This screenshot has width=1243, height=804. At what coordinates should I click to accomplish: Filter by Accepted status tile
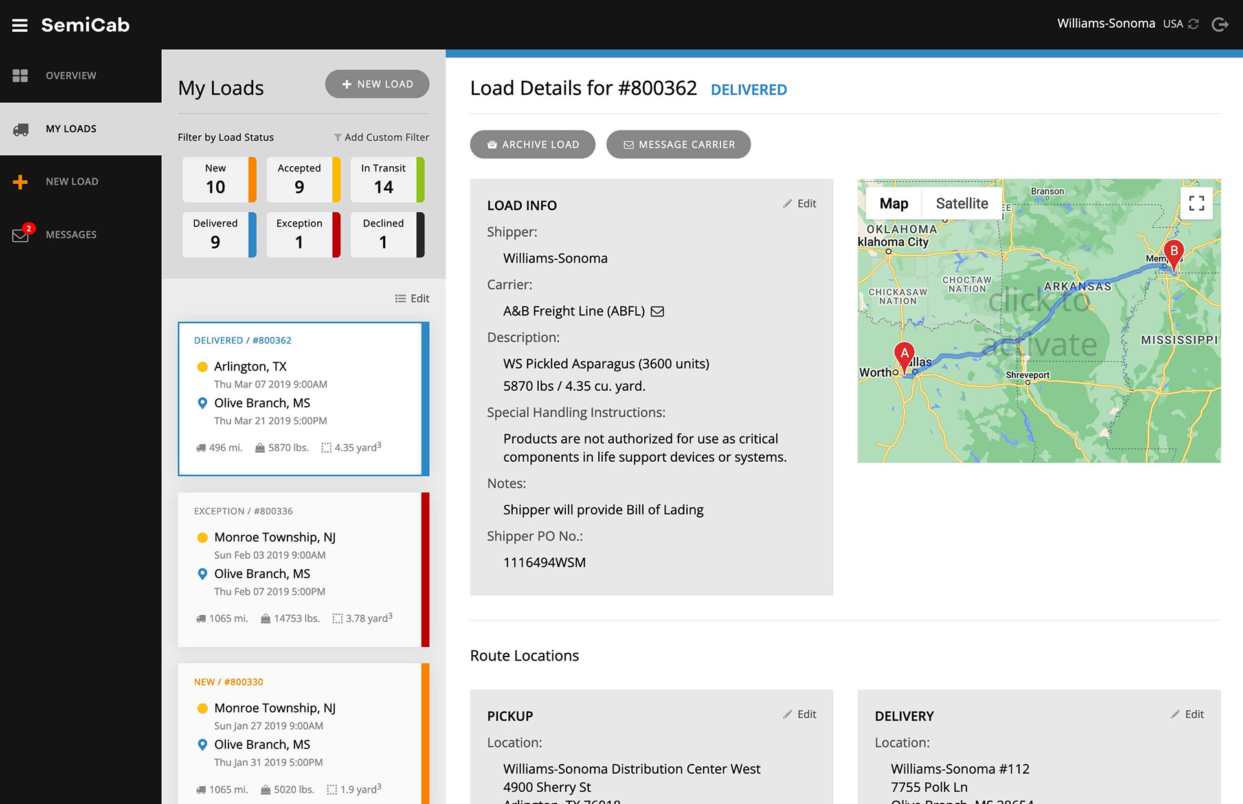point(303,179)
